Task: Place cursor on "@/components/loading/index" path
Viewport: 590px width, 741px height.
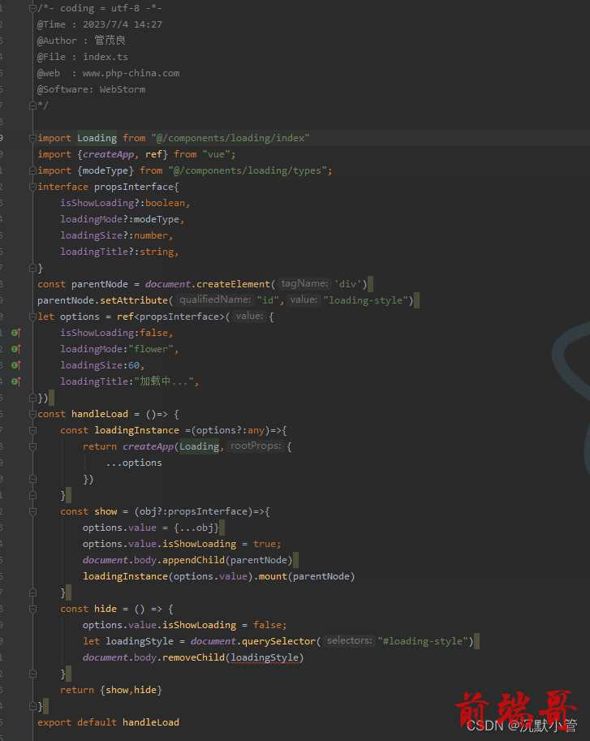Action: pos(230,138)
